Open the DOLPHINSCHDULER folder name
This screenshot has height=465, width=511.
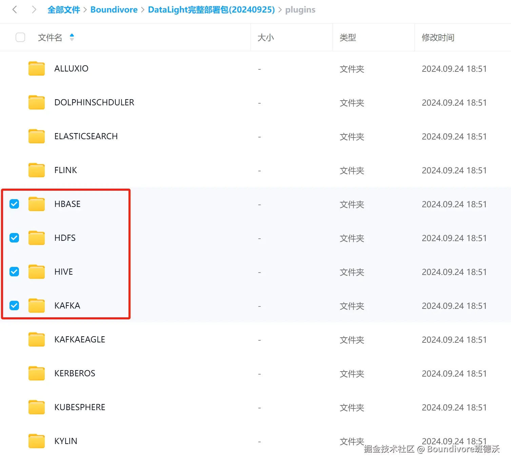click(x=94, y=102)
